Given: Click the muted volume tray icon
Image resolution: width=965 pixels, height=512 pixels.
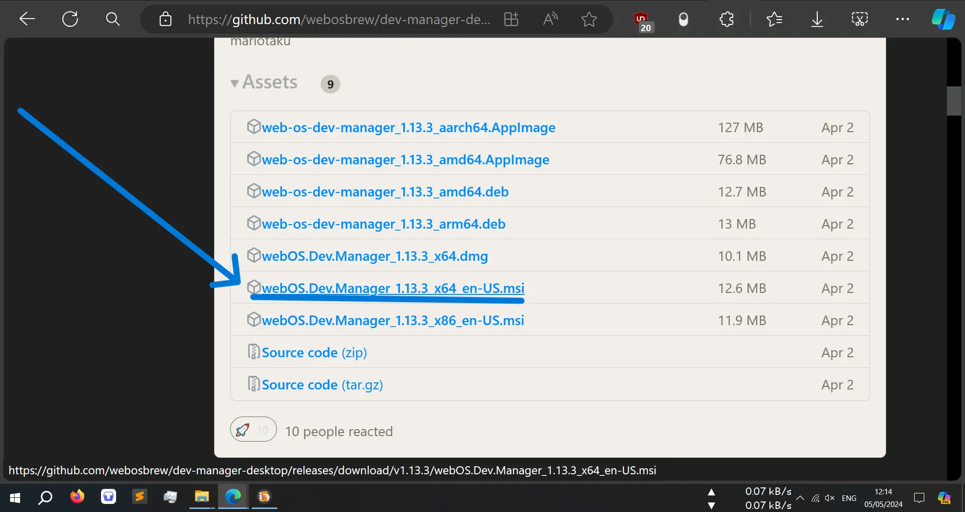Looking at the screenshot, I should pyautogui.click(x=830, y=498).
